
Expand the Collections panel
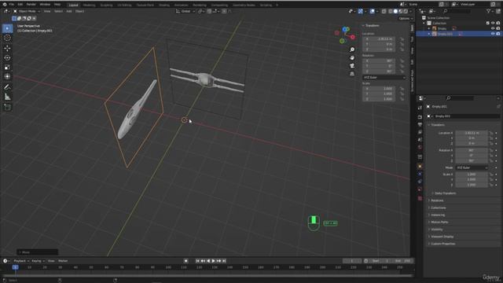pos(438,208)
